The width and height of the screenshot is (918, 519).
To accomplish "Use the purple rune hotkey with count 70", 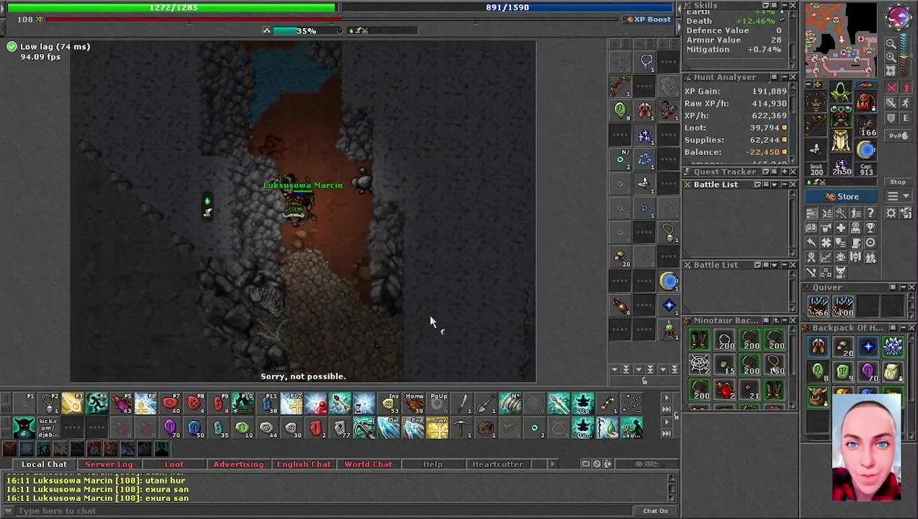I will click(x=170, y=428).
